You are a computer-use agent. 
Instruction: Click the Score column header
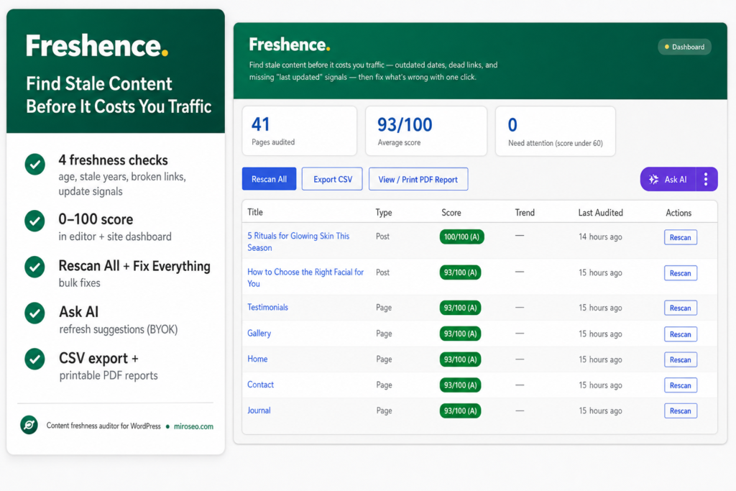451,213
